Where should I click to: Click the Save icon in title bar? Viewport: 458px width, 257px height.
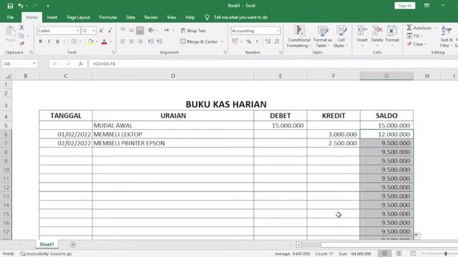point(10,6)
